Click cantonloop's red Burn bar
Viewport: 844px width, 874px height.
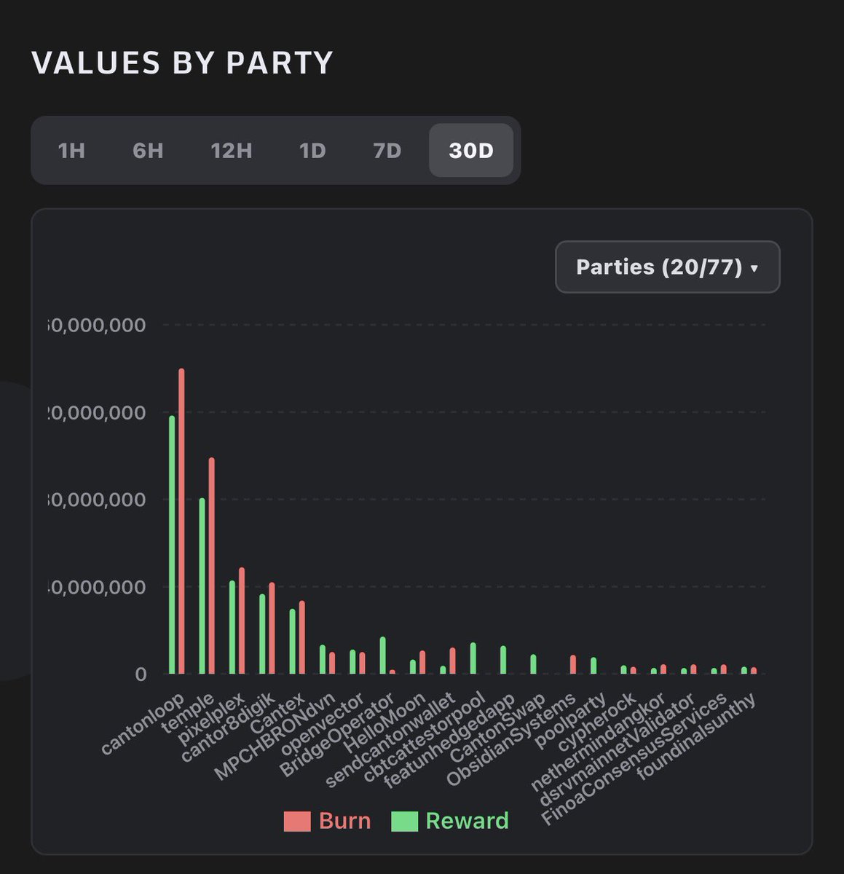click(x=181, y=521)
